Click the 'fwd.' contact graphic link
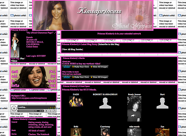186x136 pixels. [x=52, y=72]
